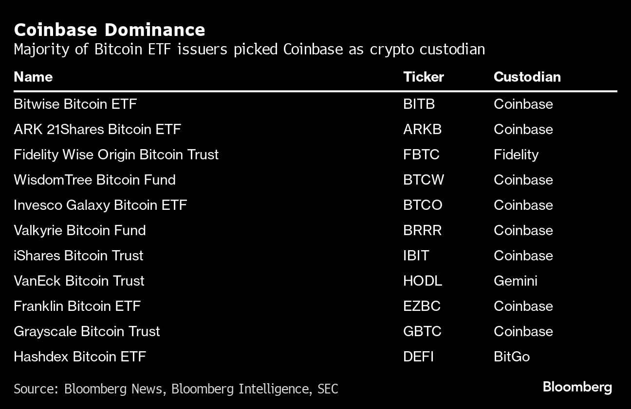Image resolution: width=631 pixels, height=409 pixels.
Task: Select the ARK 21Shares Bitcoin ETF name
Action: [x=97, y=129]
